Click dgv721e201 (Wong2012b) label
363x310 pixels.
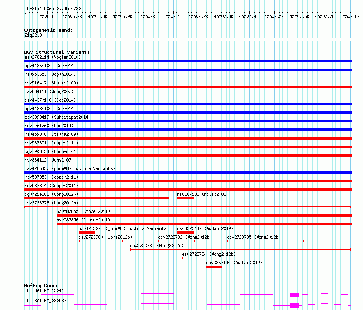pos(51,194)
